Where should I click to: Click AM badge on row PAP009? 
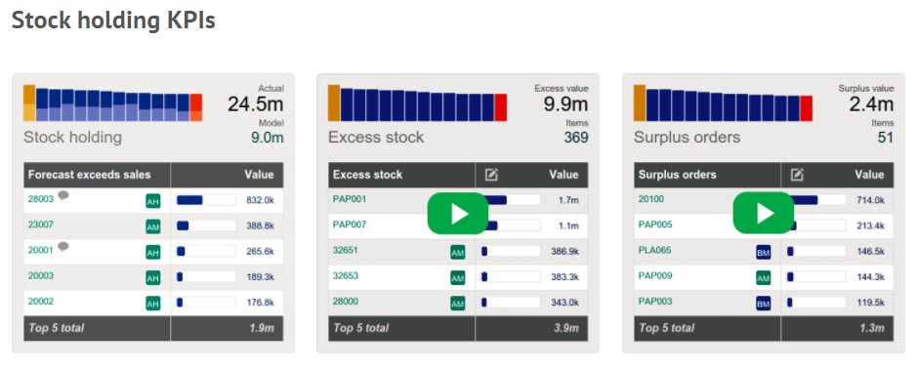(x=764, y=278)
